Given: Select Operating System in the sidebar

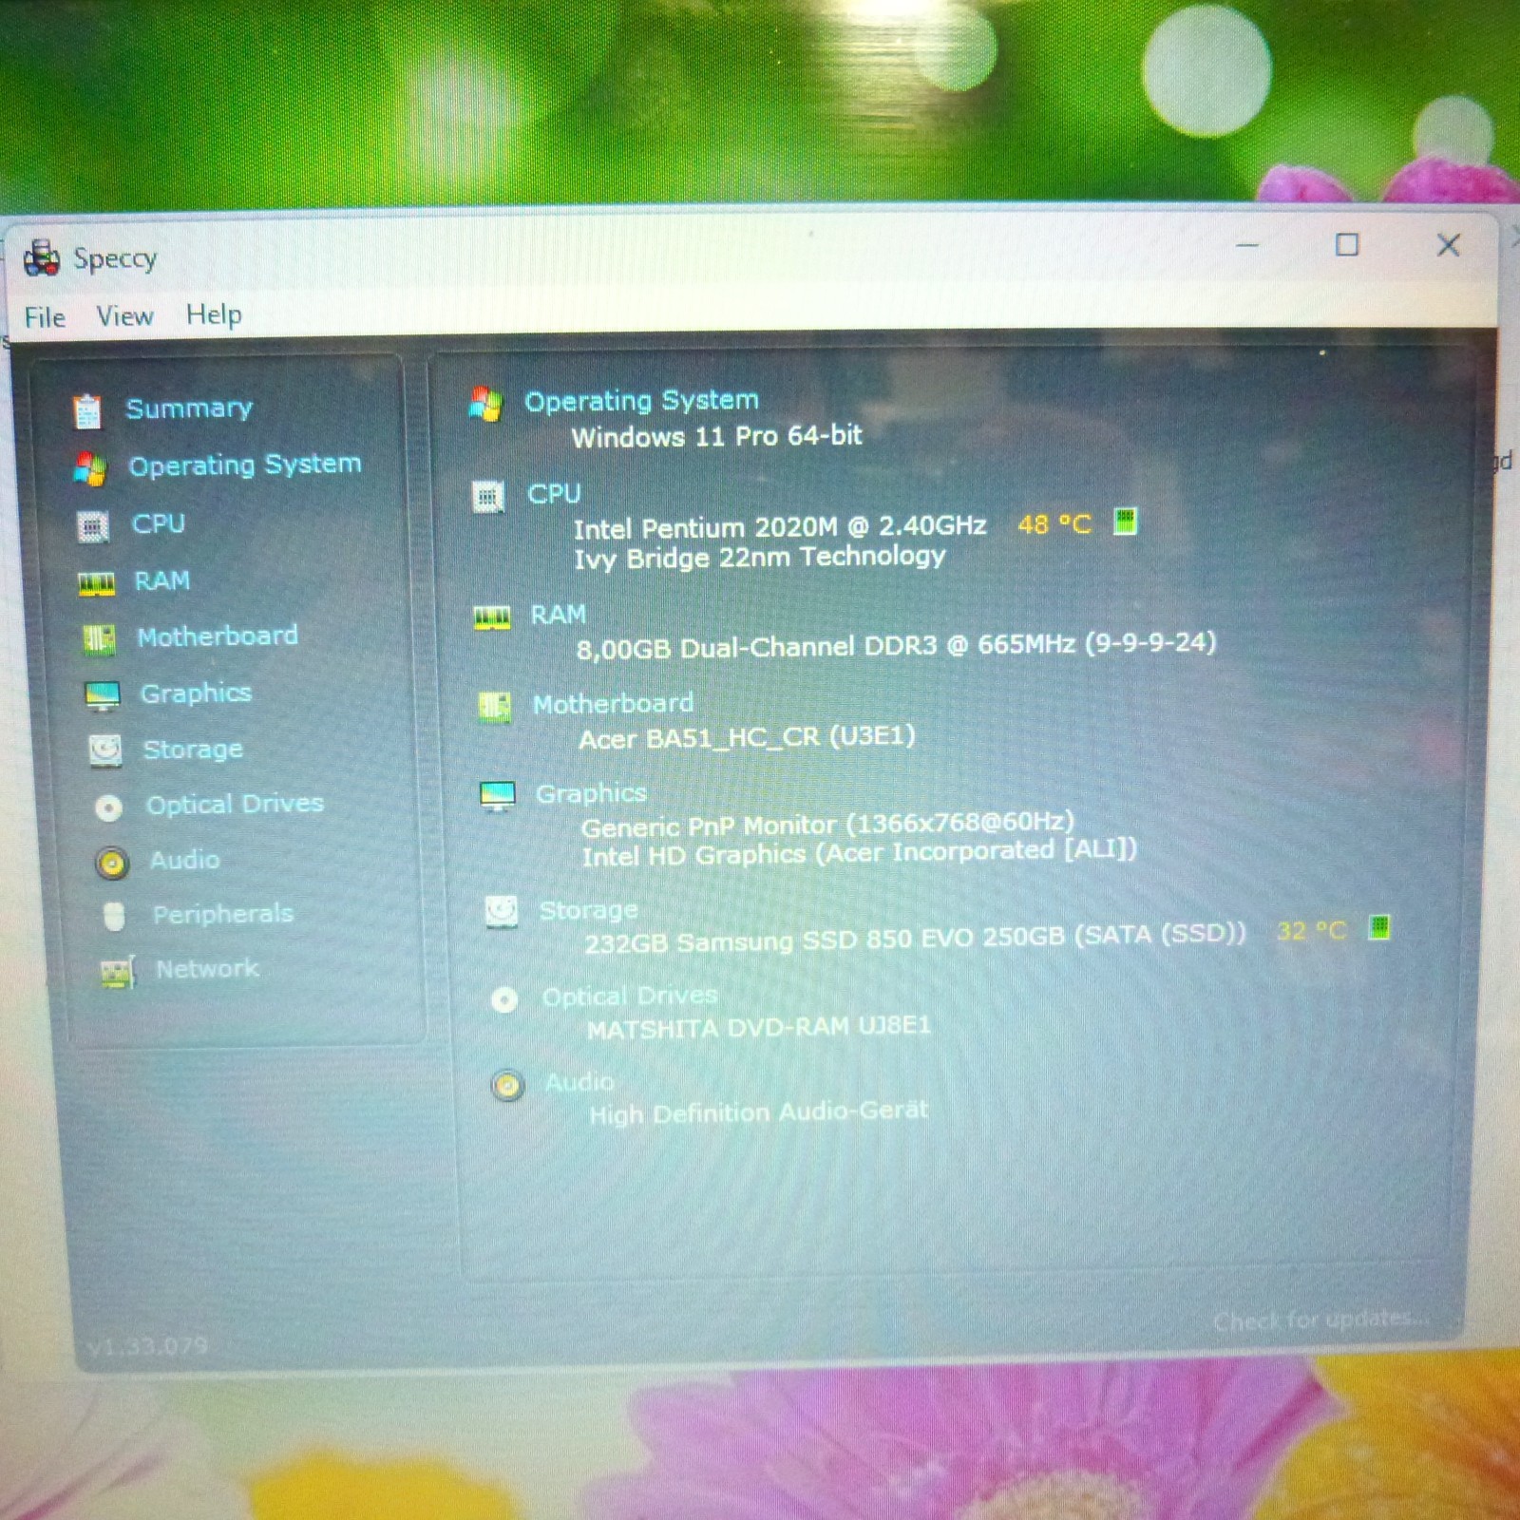Looking at the screenshot, I should (x=245, y=465).
